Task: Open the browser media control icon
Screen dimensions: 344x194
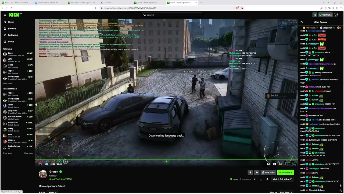Action: click(x=321, y=8)
